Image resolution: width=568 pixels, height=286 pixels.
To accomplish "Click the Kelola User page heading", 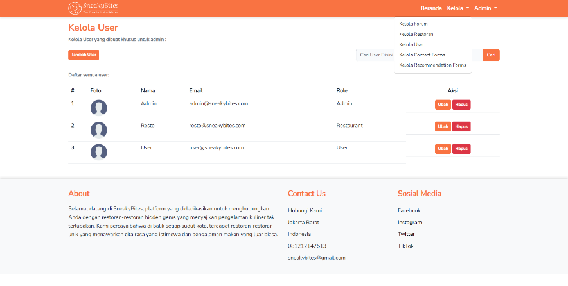I will click(x=93, y=28).
